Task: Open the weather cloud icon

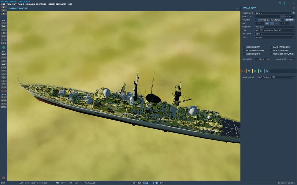Action: click(4, 26)
